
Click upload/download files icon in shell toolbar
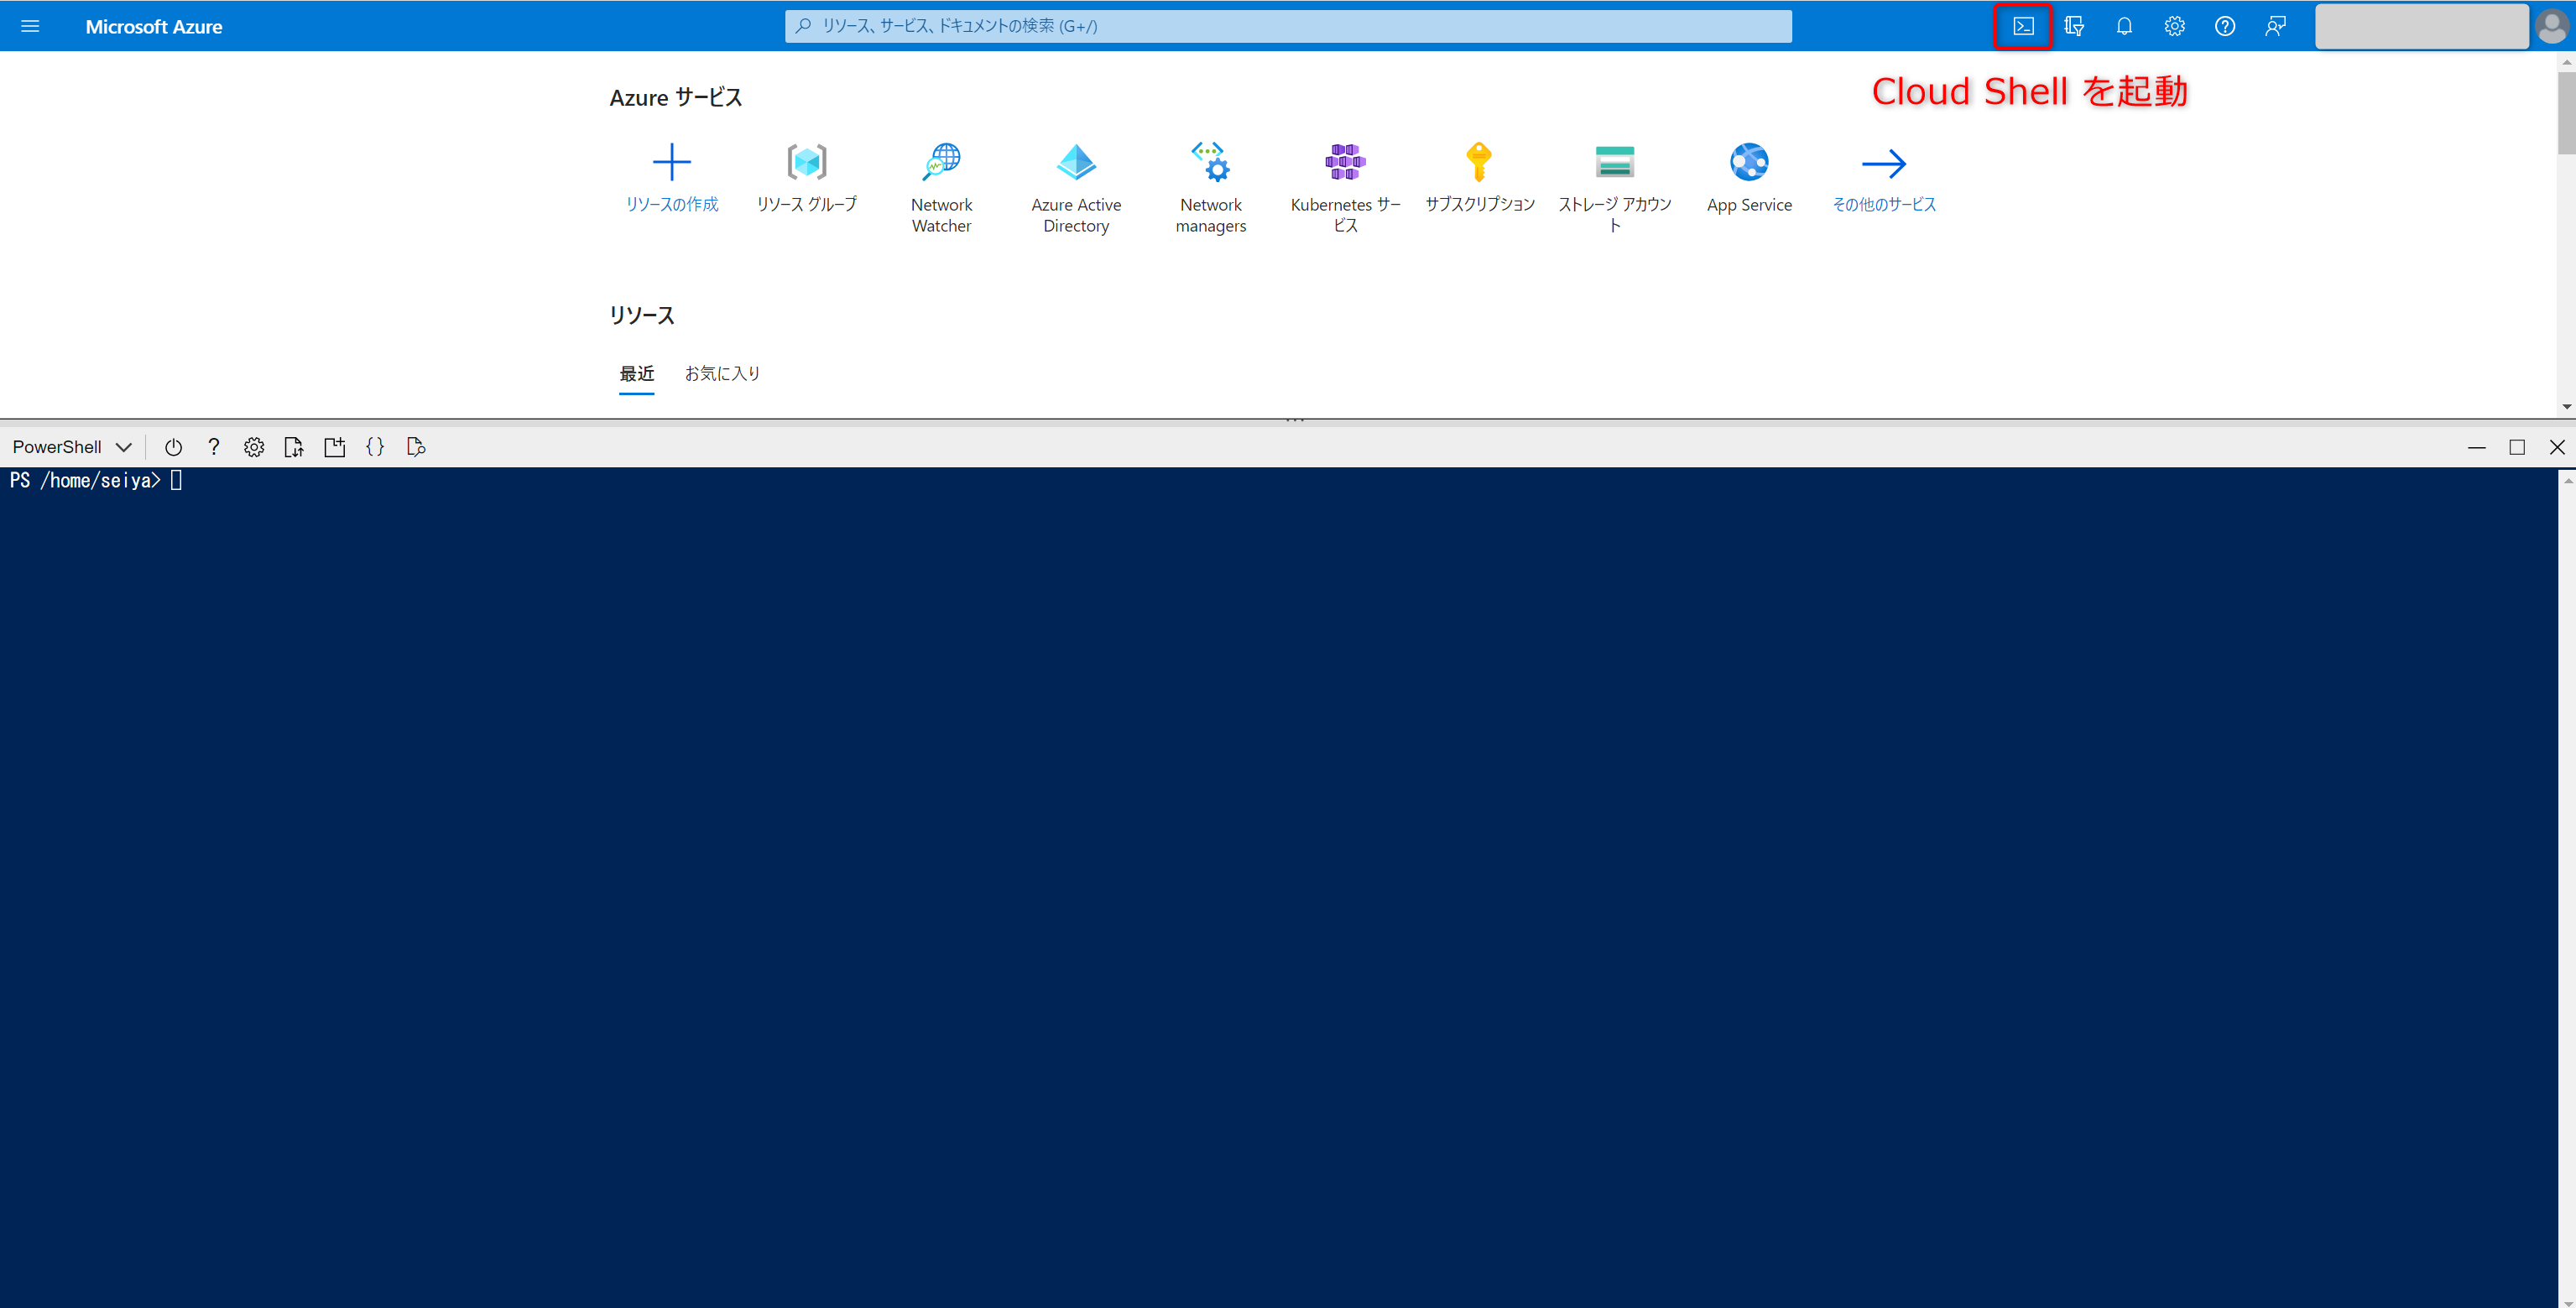(293, 447)
